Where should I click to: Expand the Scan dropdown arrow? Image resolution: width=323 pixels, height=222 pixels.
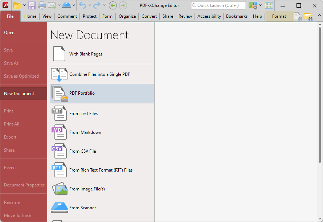point(74,5)
